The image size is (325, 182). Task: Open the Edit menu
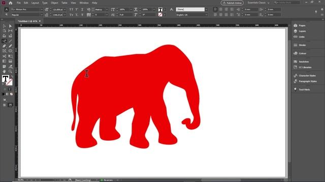coord(26,3)
